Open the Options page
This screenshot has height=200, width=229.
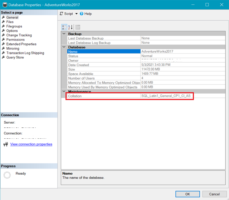(x=12, y=31)
